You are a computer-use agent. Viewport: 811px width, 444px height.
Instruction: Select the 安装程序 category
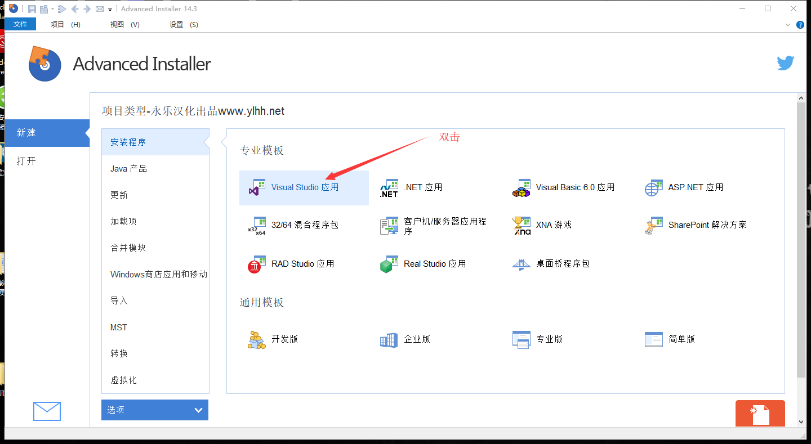click(x=155, y=142)
